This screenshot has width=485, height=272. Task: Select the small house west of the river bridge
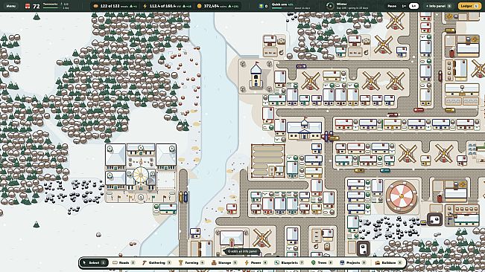pos(165,209)
